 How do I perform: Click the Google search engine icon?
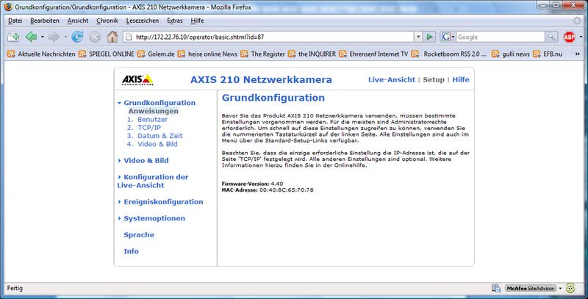(x=445, y=37)
